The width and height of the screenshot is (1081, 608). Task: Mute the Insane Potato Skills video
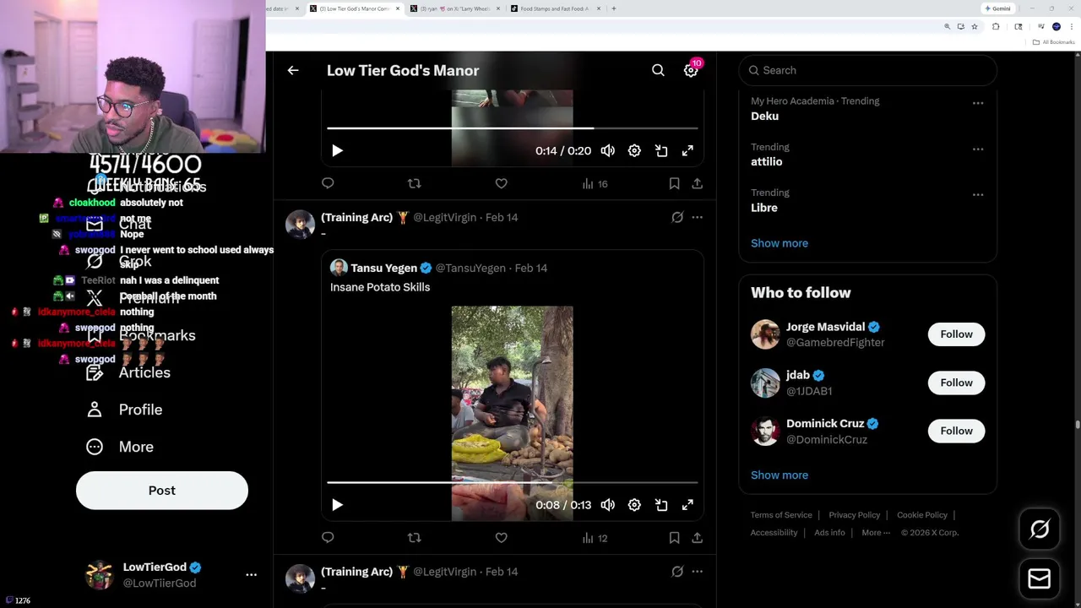click(608, 505)
